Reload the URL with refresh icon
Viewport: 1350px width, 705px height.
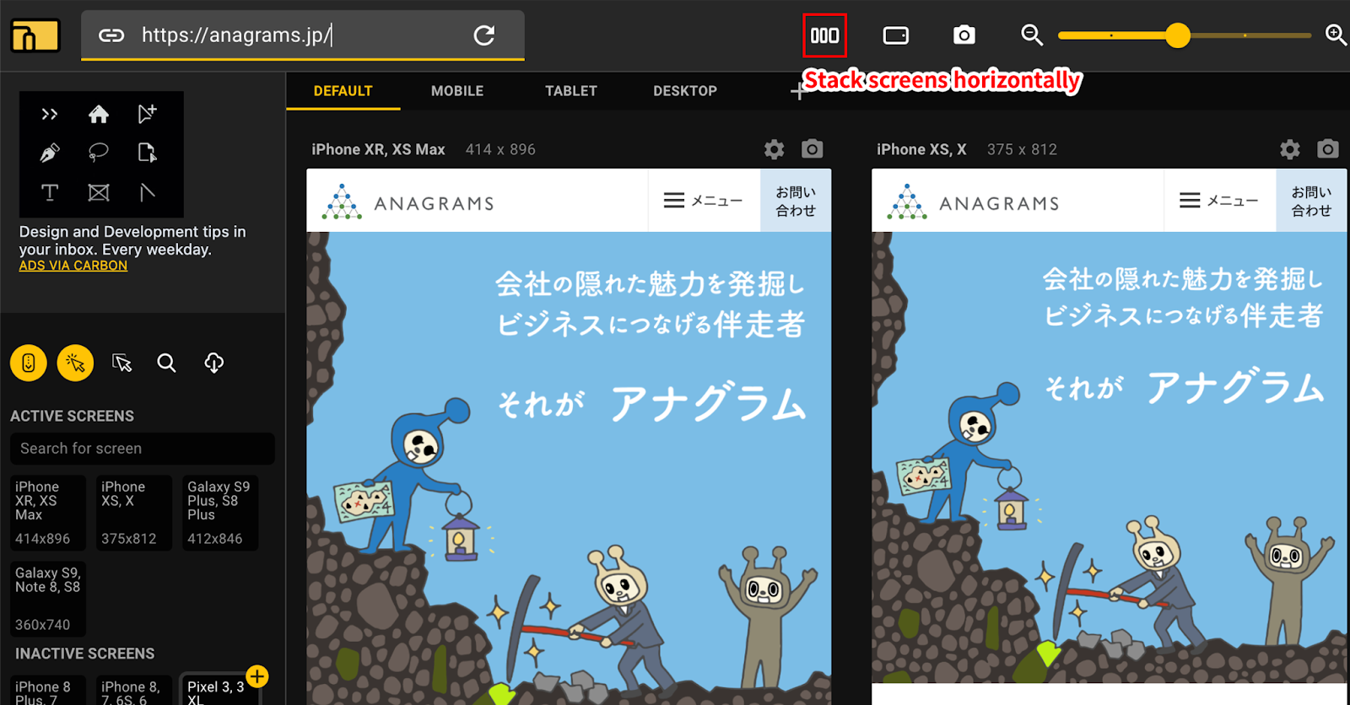(x=484, y=35)
